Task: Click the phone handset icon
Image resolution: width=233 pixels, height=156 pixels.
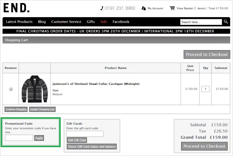Action: (102, 8)
